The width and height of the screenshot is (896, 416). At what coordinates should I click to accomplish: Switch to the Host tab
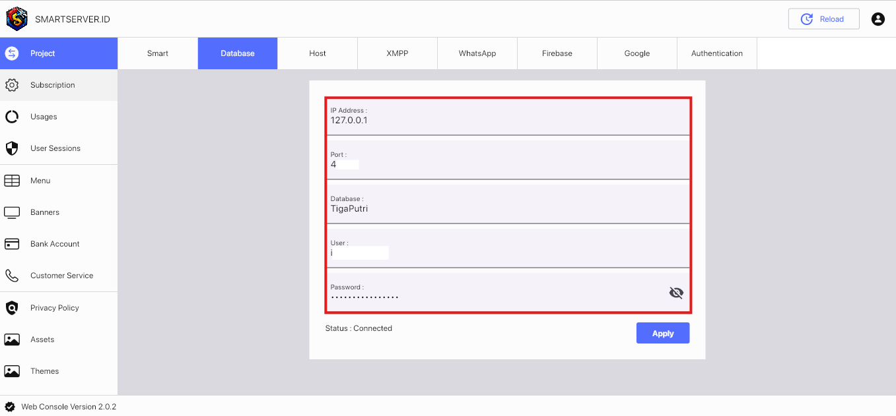317,53
